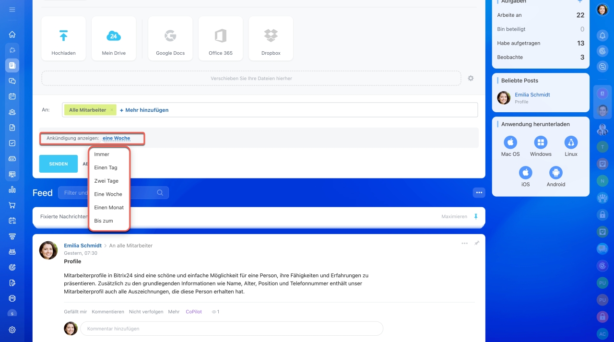Open the bar chart icon in sidebar
This screenshot has height=342, width=614.
click(x=12, y=189)
